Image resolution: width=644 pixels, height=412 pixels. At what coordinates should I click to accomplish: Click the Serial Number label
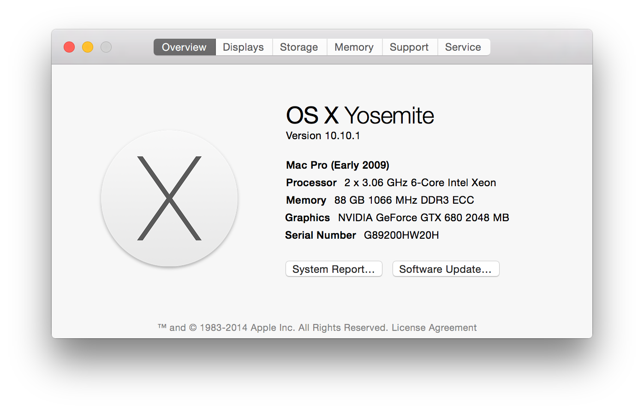(x=321, y=235)
